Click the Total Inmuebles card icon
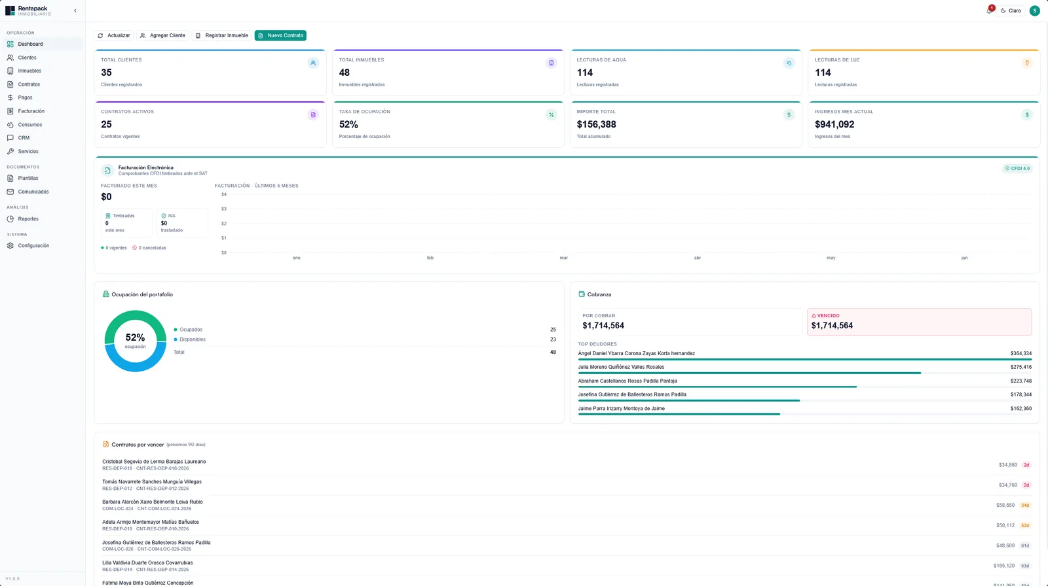Screen dimensions: 1048x586 (551, 63)
